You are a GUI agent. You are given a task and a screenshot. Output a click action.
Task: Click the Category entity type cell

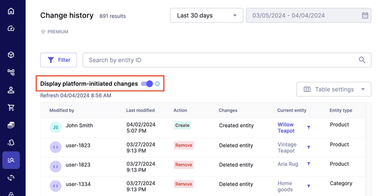click(x=341, y=183)
